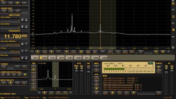Increase the Scale dB/div value

pyautogui.click(x=26, y=27)
